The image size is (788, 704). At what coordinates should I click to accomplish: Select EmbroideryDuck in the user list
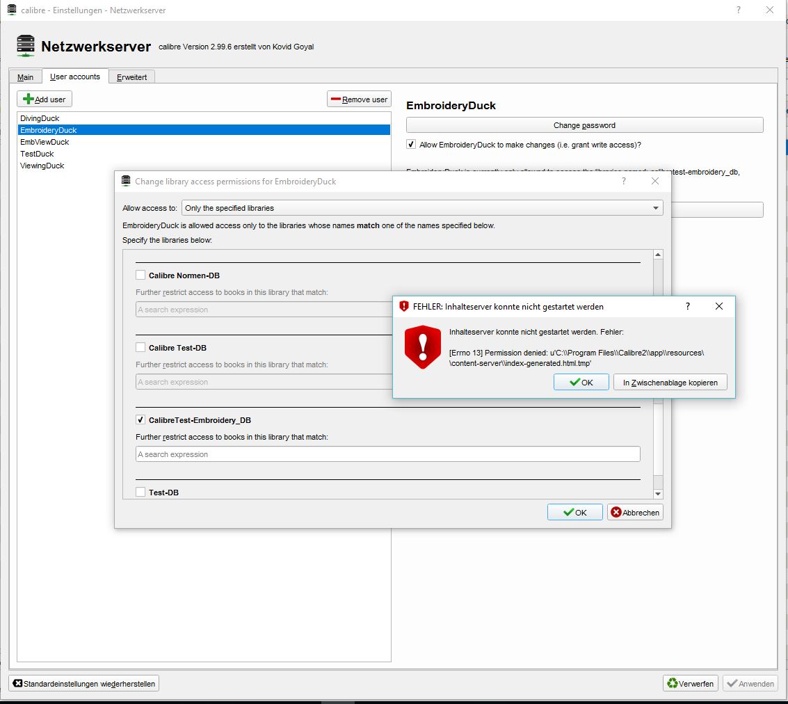(204, 129)
